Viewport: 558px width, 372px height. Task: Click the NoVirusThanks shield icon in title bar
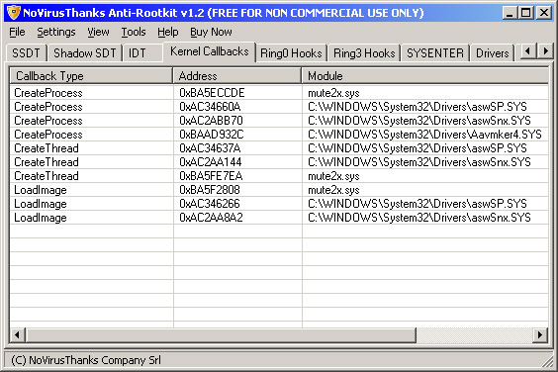14,13
